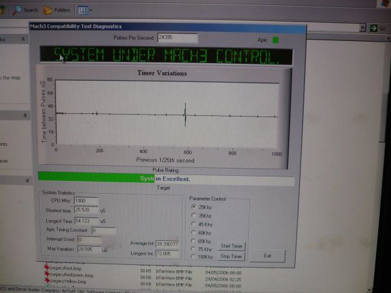Collapse the top Explorer side-panel section
Viewport: 391px width, 293px height.
[x=23, y=39]
